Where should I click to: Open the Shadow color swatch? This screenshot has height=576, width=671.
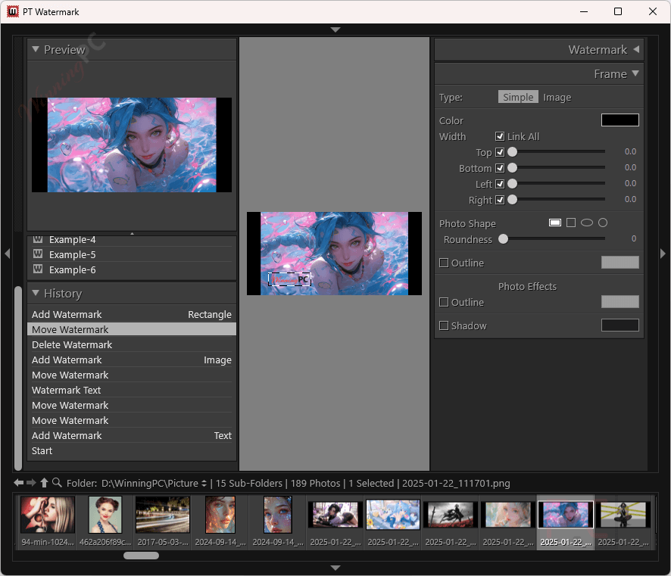click(x=620, y=325)
